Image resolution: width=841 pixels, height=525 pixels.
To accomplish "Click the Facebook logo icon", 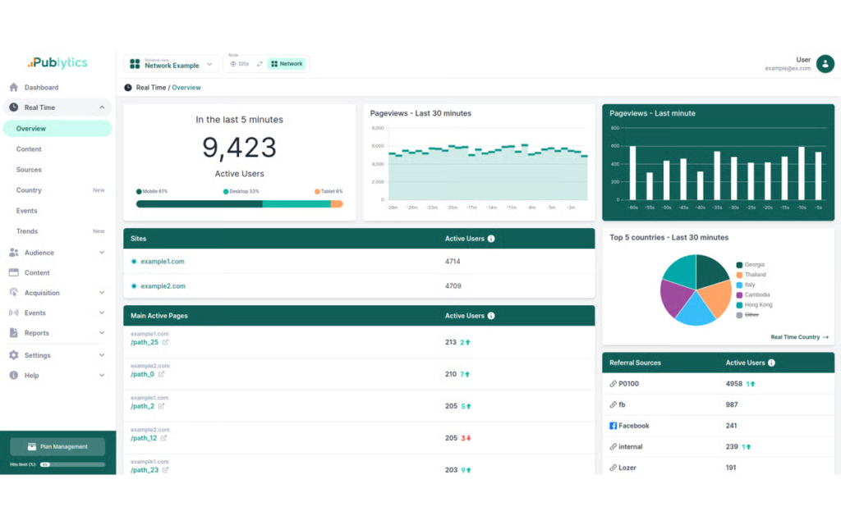I will [613, 426].
